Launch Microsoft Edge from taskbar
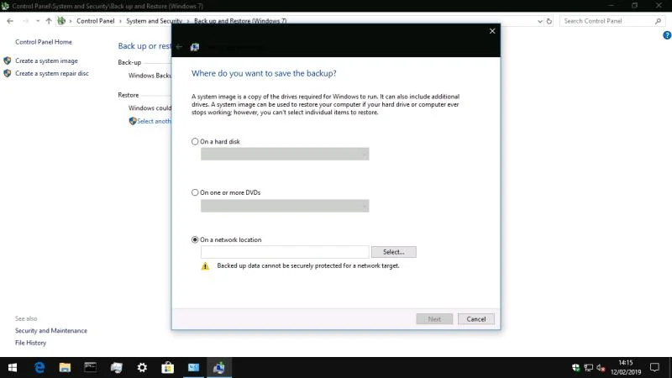The height and width of the screenshot is (378, 672). 39,367
